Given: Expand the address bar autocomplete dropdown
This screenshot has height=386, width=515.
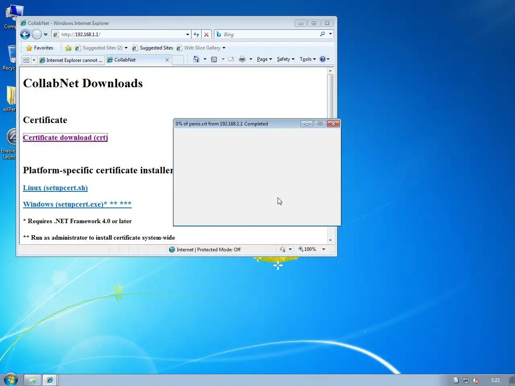Looking at the screenshot, I should 187,35.
